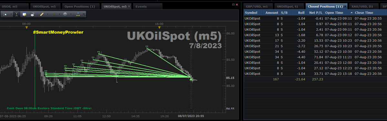Click the 08:00 session marker triangle
The height and width of the screenshot is (121, 387).
click(26, 28)
